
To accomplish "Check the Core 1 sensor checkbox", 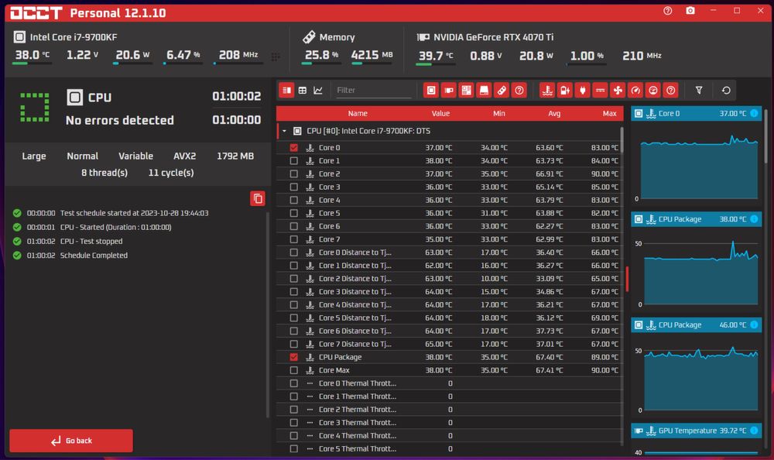I will point(293,160).
